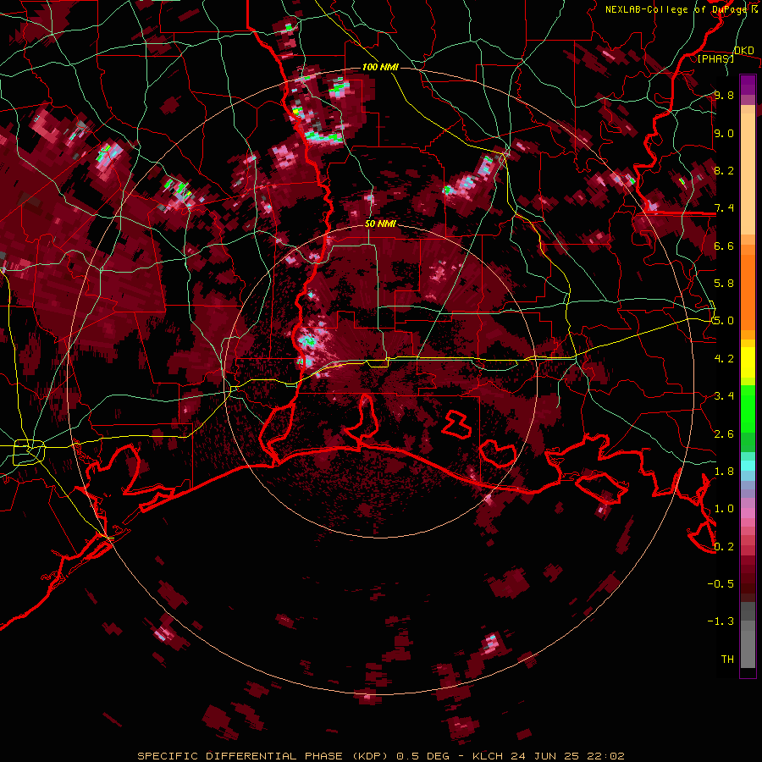
Task: Click the 5.0 value on the scale
Action: click(724, 321)
